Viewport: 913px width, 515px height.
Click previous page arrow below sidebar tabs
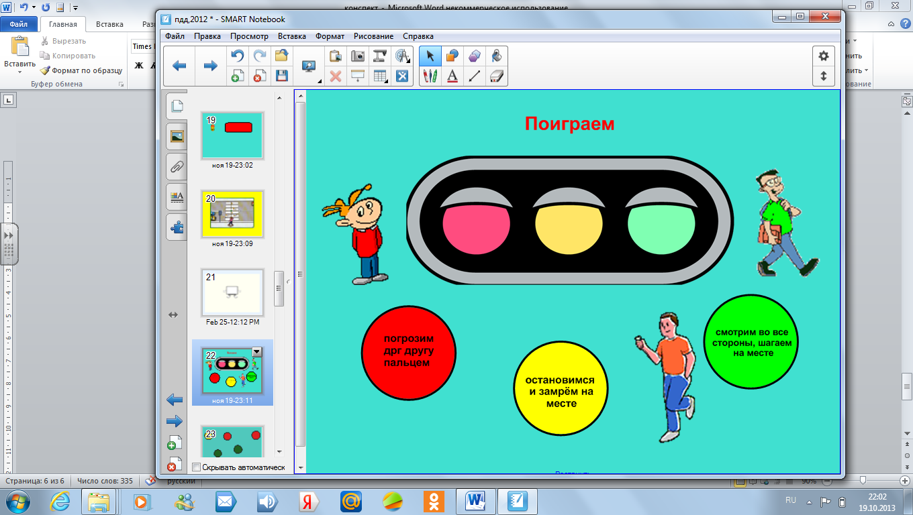point(174,400)
